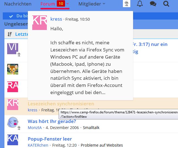Click the red unread badge showing 10
The height and width of the screenshot is (148, 178).
pyautogui.click(x=61, y=4)
